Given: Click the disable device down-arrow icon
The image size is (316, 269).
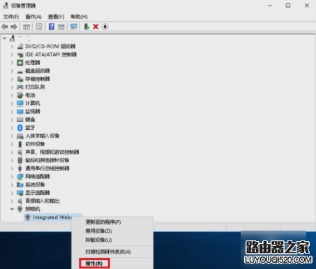Looking at the screenshot, I should [x=105, y=27].
